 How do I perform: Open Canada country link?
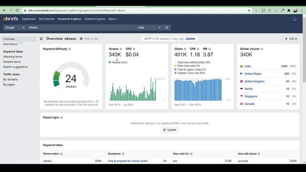(249, 104)
